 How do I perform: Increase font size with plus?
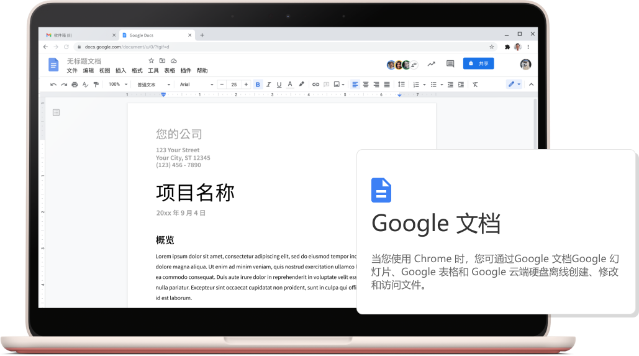246,84
